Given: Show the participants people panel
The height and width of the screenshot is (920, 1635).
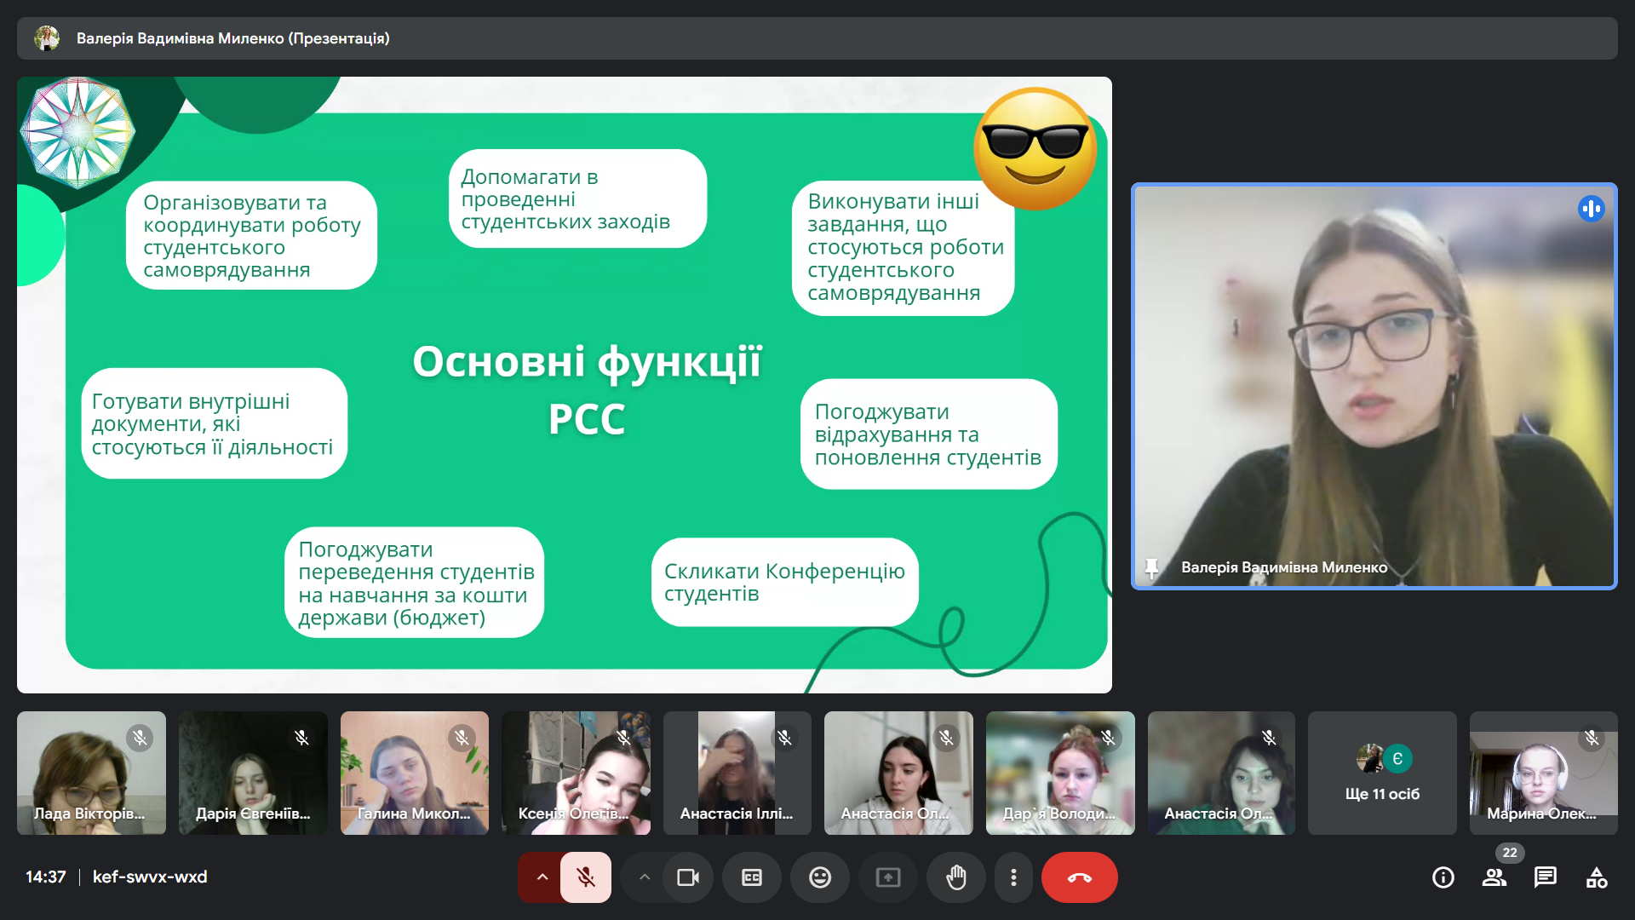Looking at the screenshot, I should tap(1494, 877).
